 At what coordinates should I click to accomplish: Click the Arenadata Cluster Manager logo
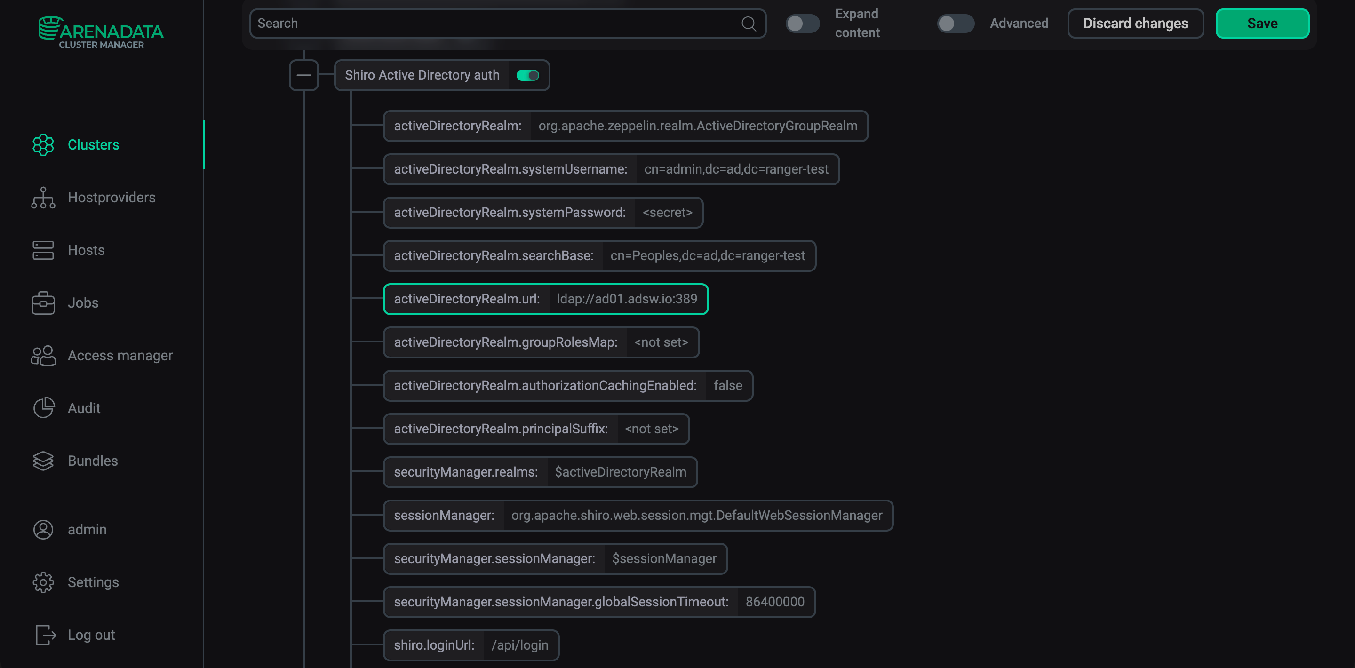(x=101, y=32)
